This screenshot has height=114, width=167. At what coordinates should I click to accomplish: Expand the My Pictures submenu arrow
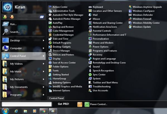click(x=43, y=79)
